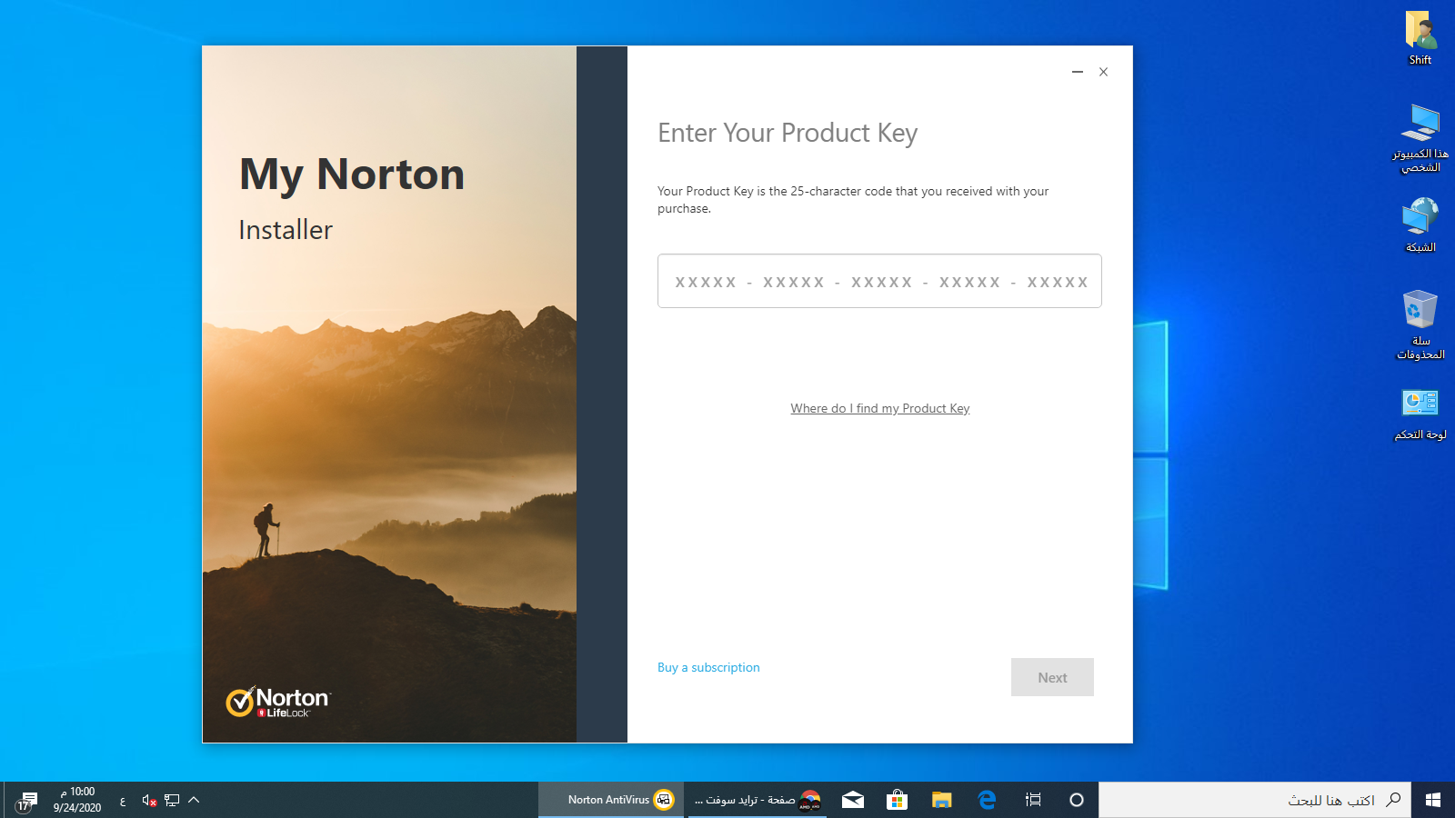Image resolution: width=1455 pixels, height=818 pixels.
Task: Open the Network desktop icon
Action: point(1420,225)
